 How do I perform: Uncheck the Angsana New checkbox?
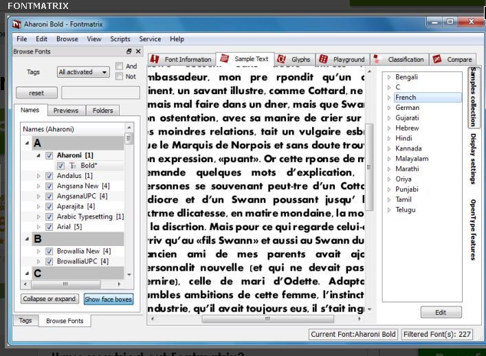tap(49, 186)
